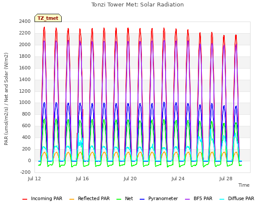This screenshot has width=276, height=207.
Task: Click the 400 y-axis tick label
Action: (x=26, y=137)
